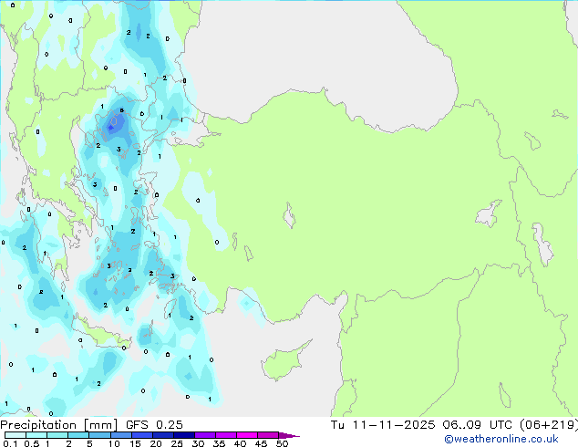Image resolution: width=578 pixels, height=447 pixels.
Task: Click the "15" legend value label
Action: 135,443
